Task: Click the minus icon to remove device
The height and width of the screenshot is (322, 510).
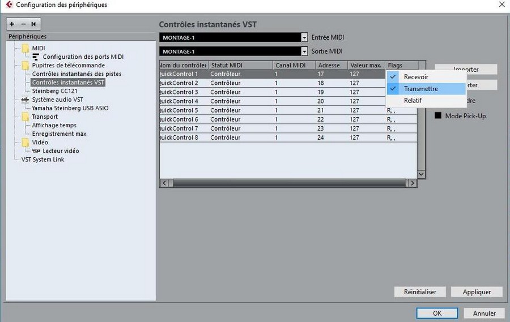Action: click(x=23, y=24)
